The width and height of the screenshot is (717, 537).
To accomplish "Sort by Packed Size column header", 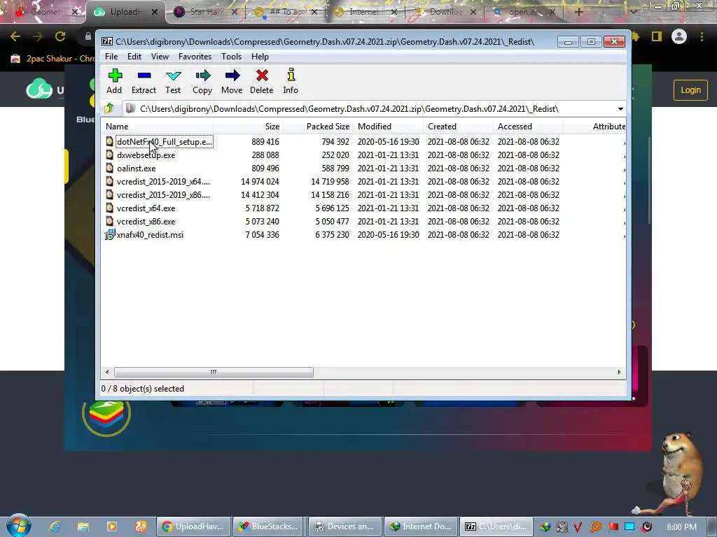I will [x=318, y=127].
